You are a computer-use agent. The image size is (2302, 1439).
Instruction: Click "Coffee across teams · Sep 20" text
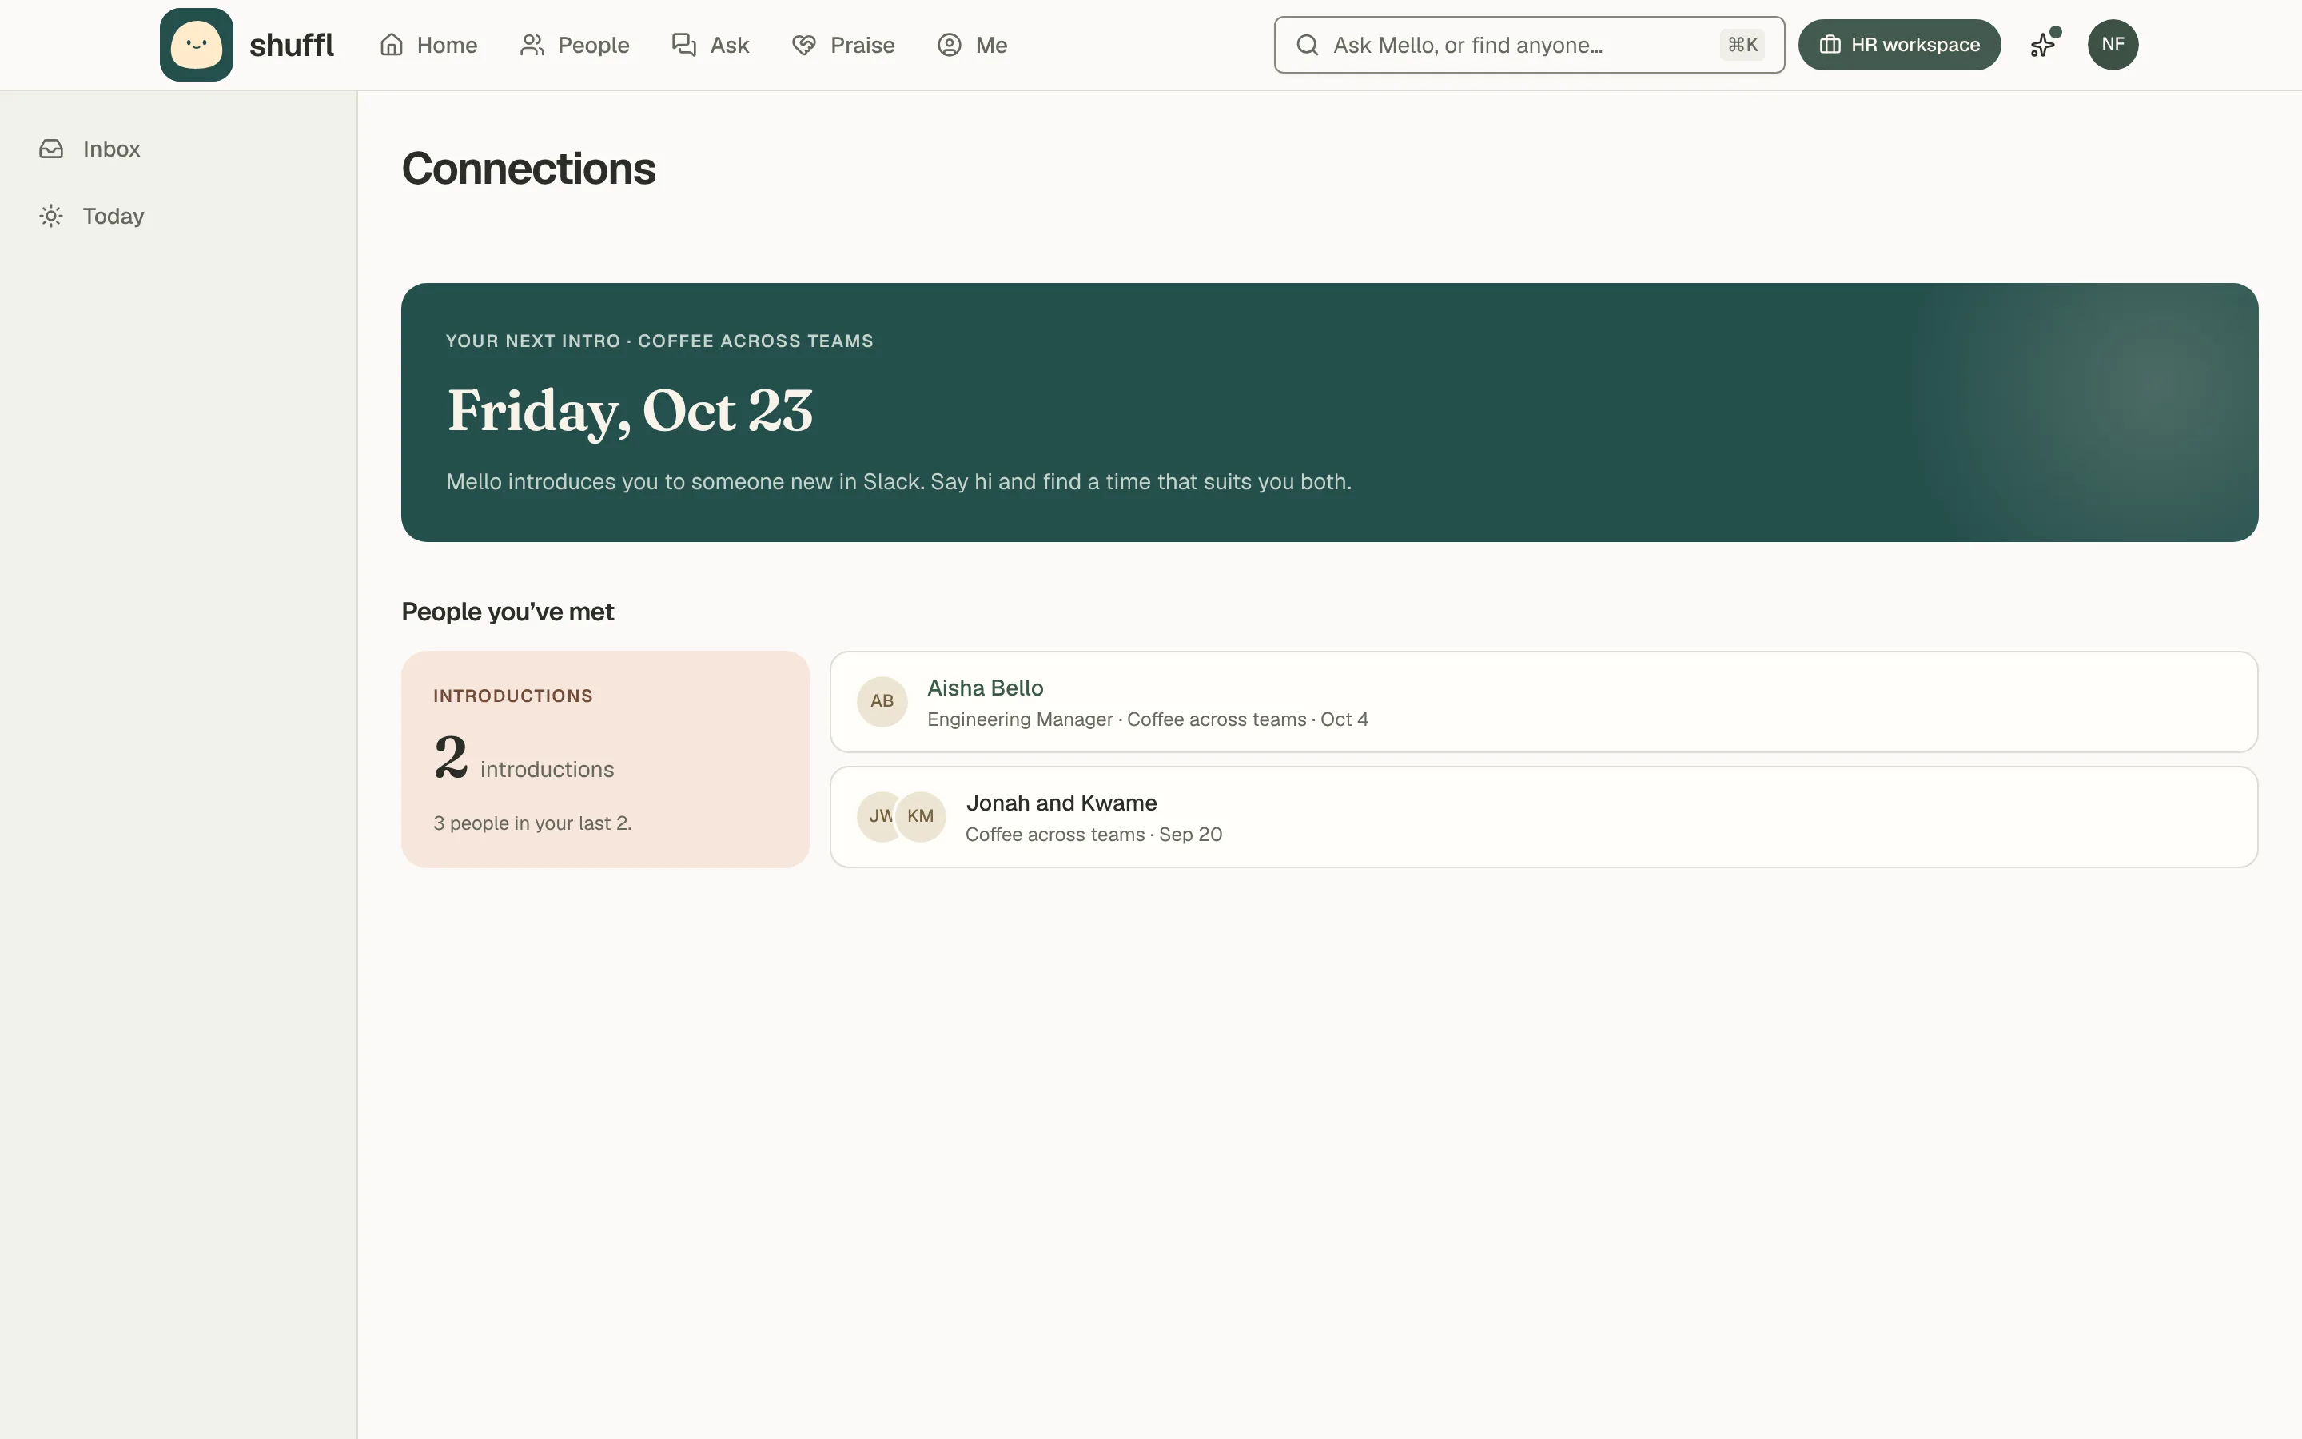coord(1093,835)
